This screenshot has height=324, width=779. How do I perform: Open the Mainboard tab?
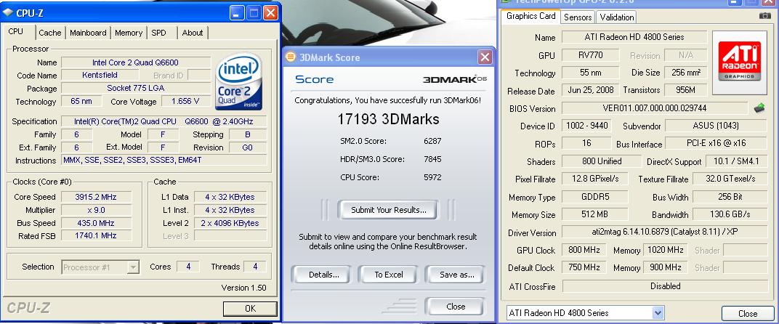pos(88,33)
